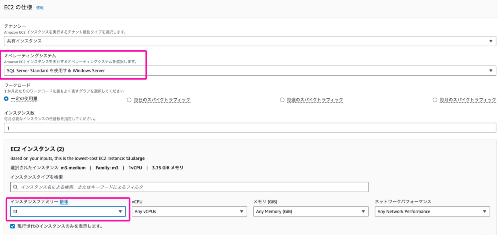498x235 pixels.
Task: Click the lowest-cost instance t3.xlarge text
Action: coord(135,158)
